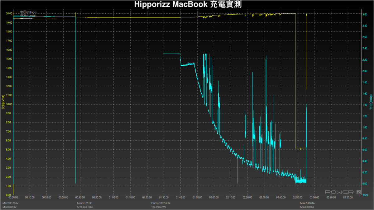Click the Elapsed:02:55:14 readout

pyautogui.click(x=161, y=203)
